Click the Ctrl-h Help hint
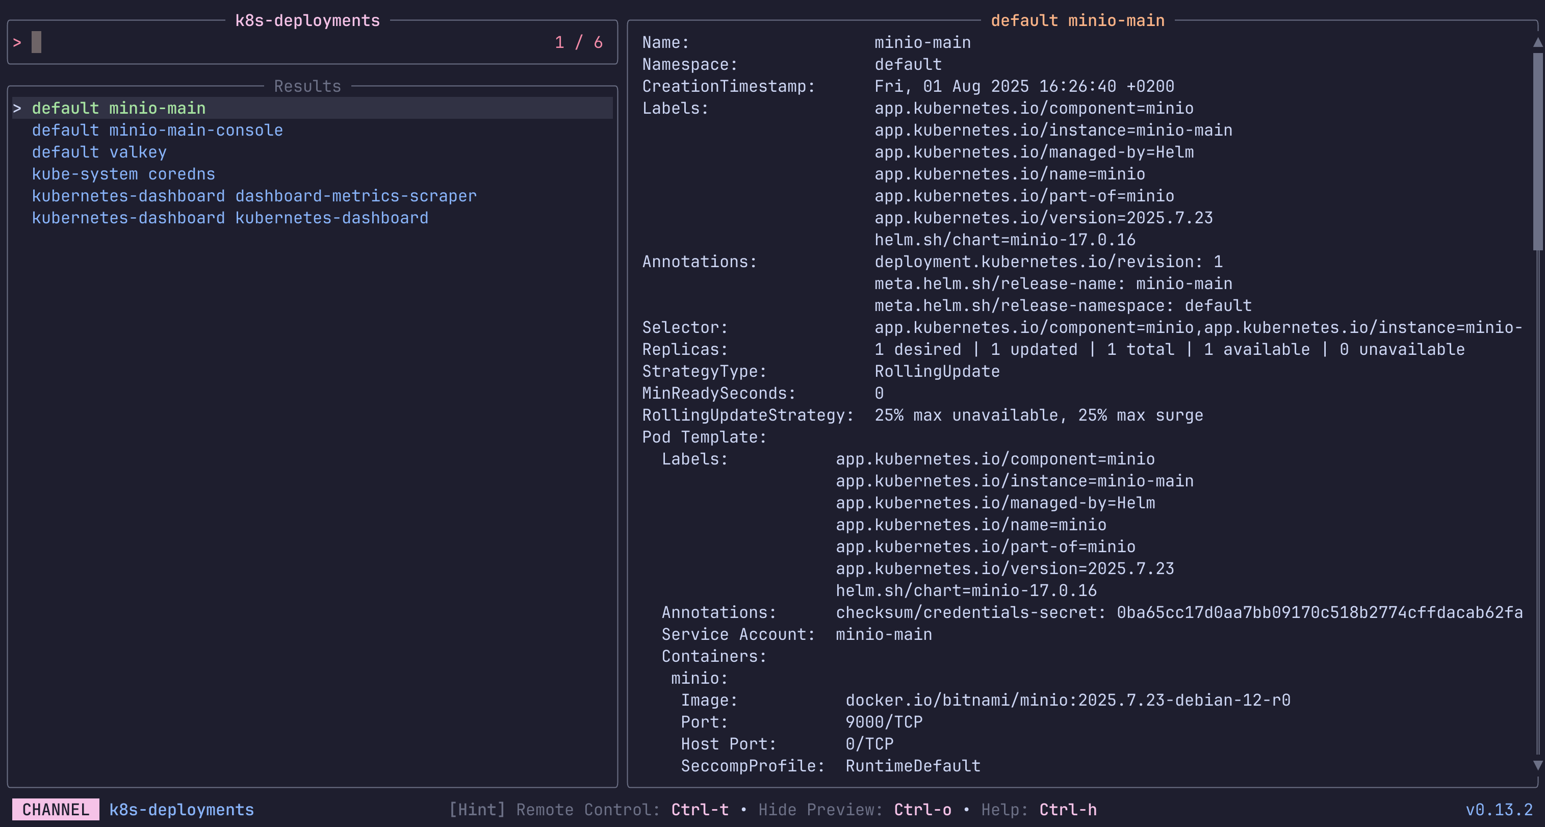 pyautogui.click(x=1068, y=810)
